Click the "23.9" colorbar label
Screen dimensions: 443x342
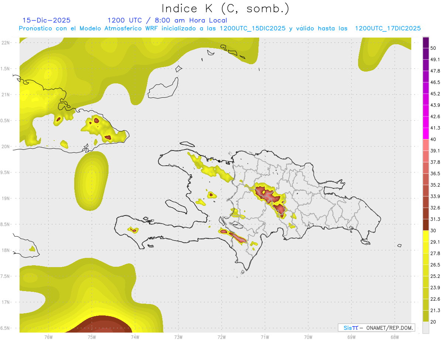click(435, 288)
